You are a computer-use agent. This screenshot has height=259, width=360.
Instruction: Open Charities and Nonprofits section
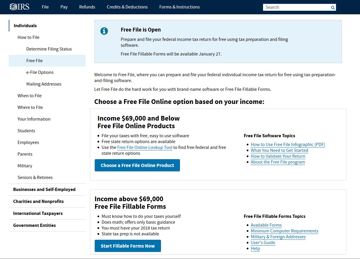(38, 201)
